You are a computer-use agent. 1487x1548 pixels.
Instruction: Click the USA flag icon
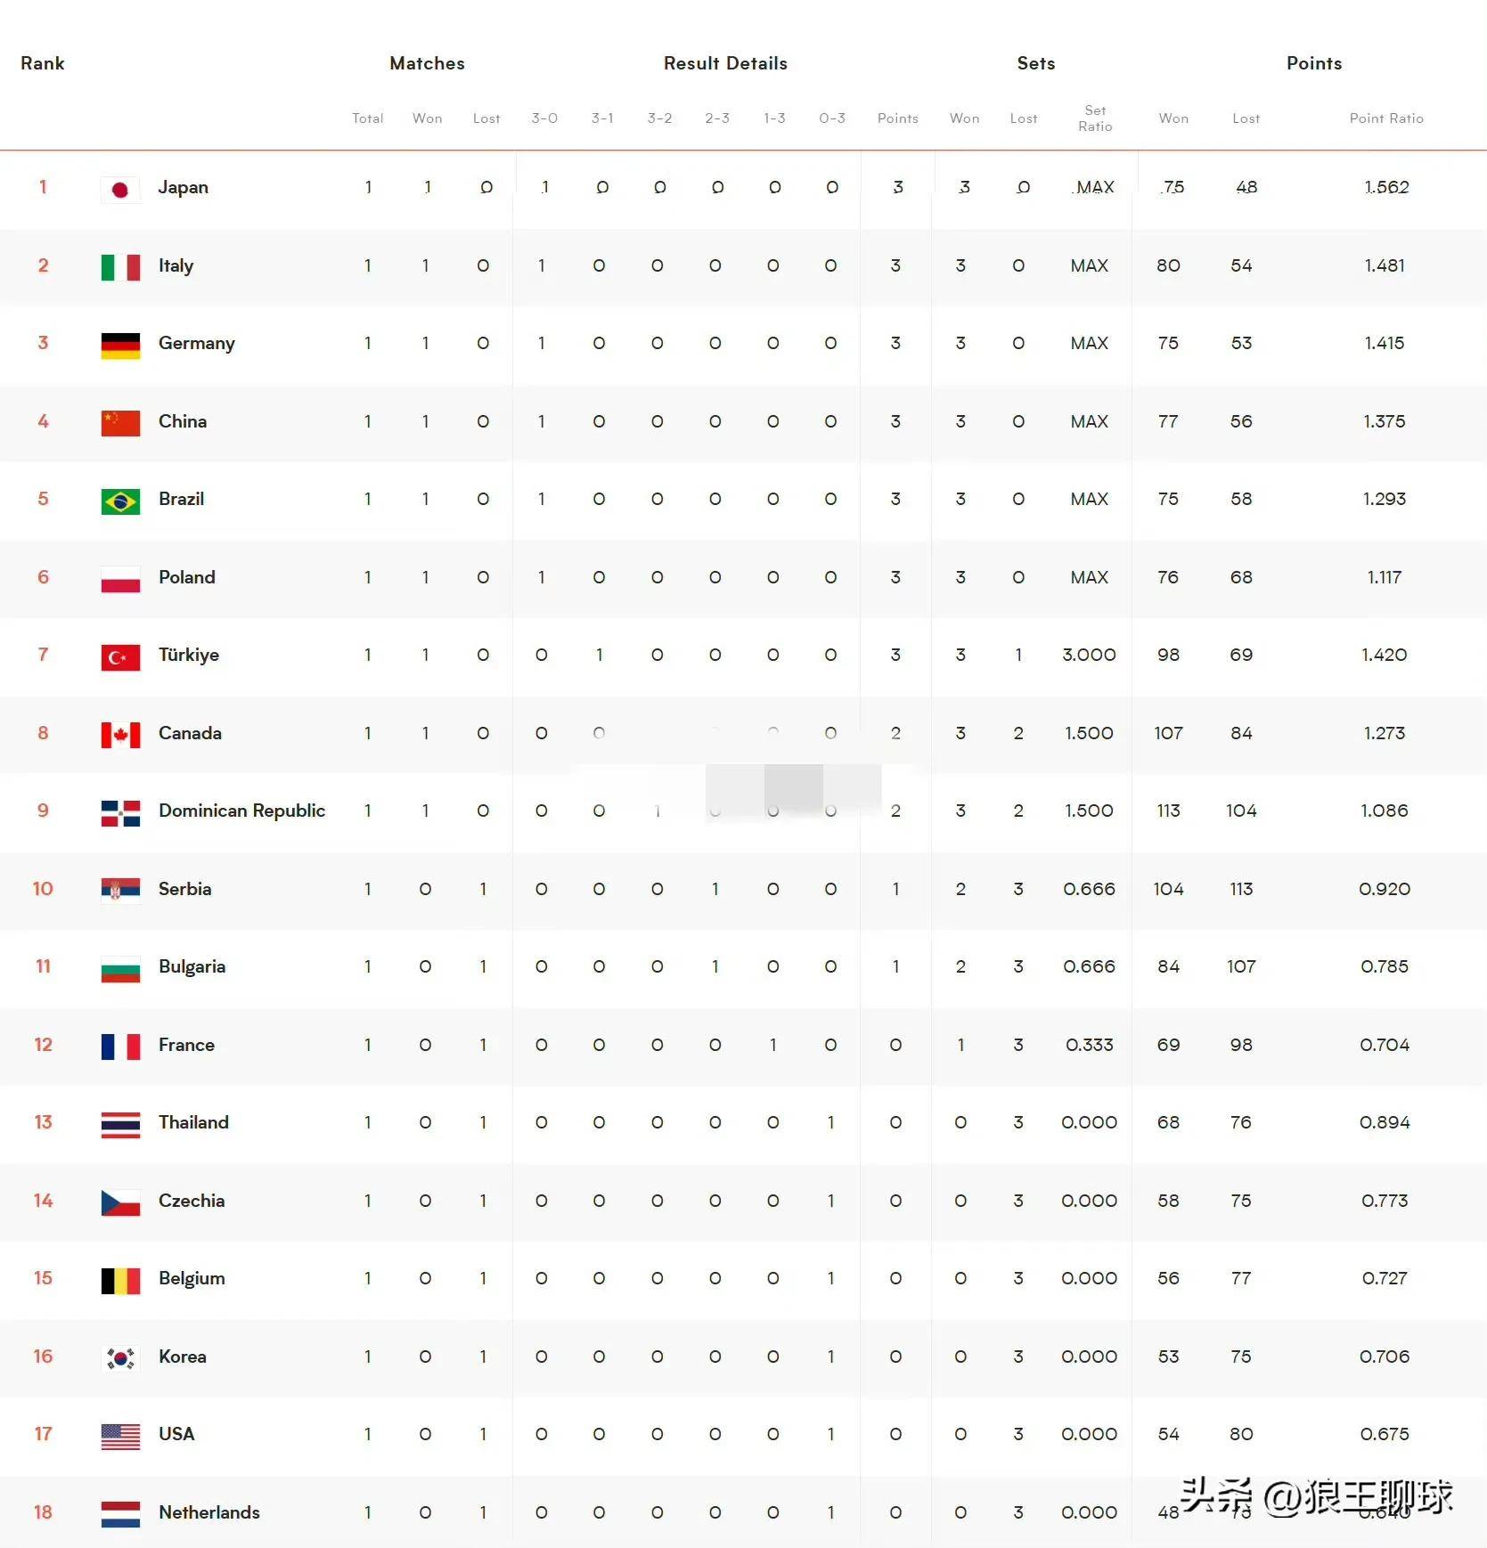coord(120,1436)
